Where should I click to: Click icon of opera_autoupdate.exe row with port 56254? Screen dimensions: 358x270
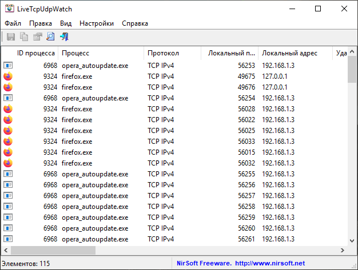[x=8, y=98]
